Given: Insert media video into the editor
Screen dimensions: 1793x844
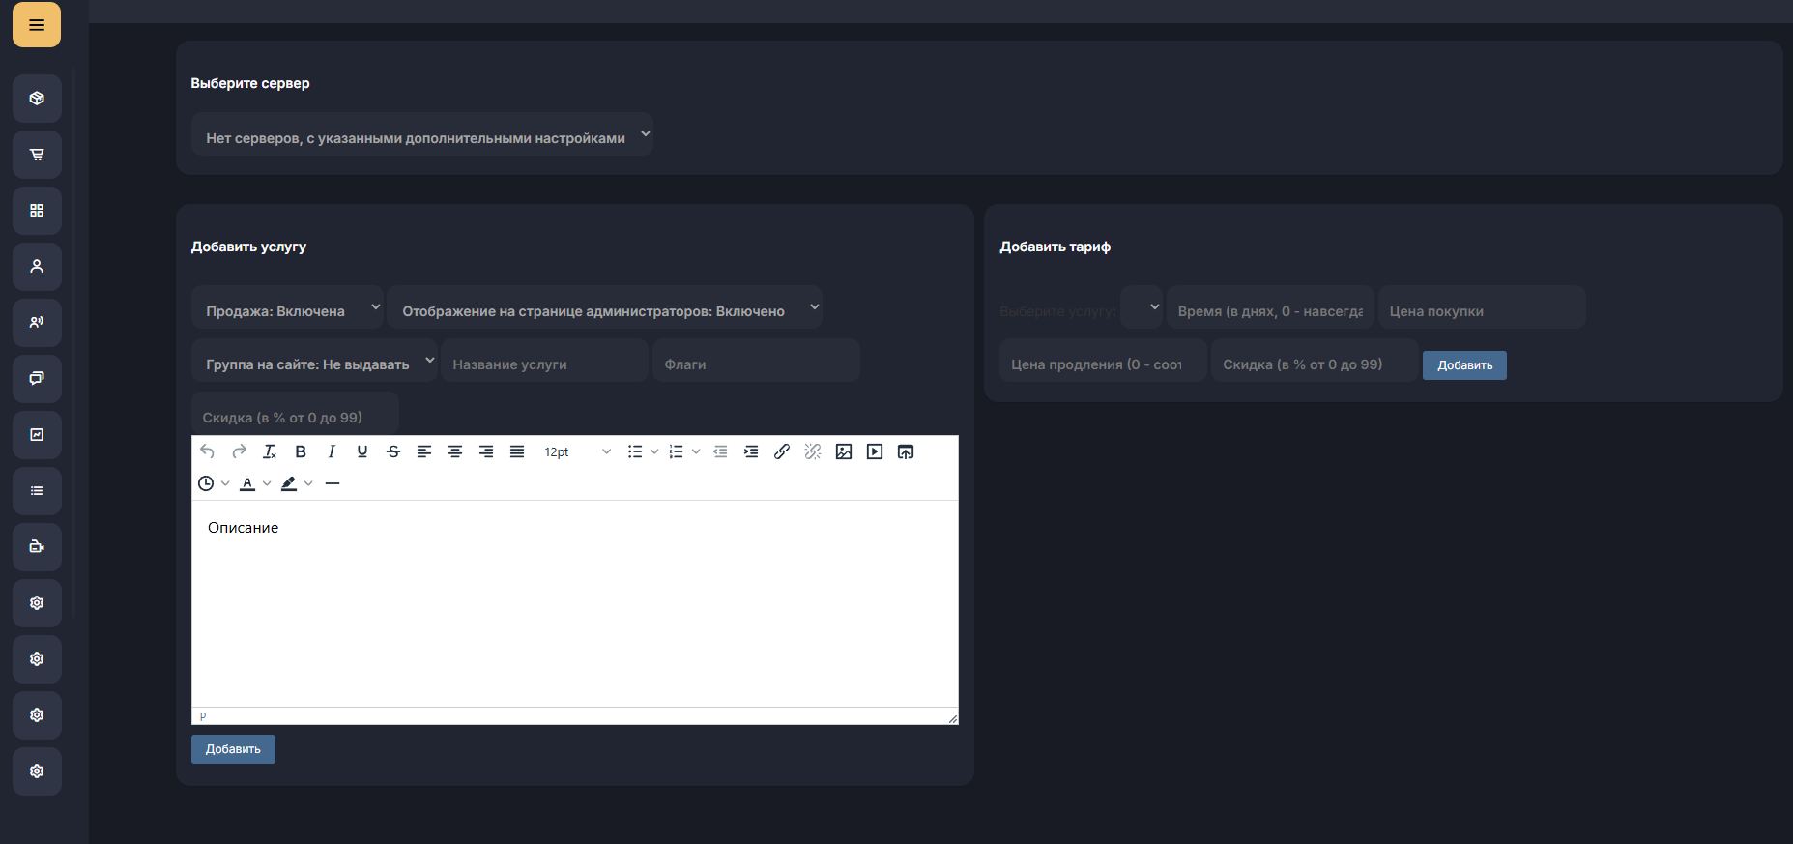Looking at the screenshot, I should pos(875,451).
